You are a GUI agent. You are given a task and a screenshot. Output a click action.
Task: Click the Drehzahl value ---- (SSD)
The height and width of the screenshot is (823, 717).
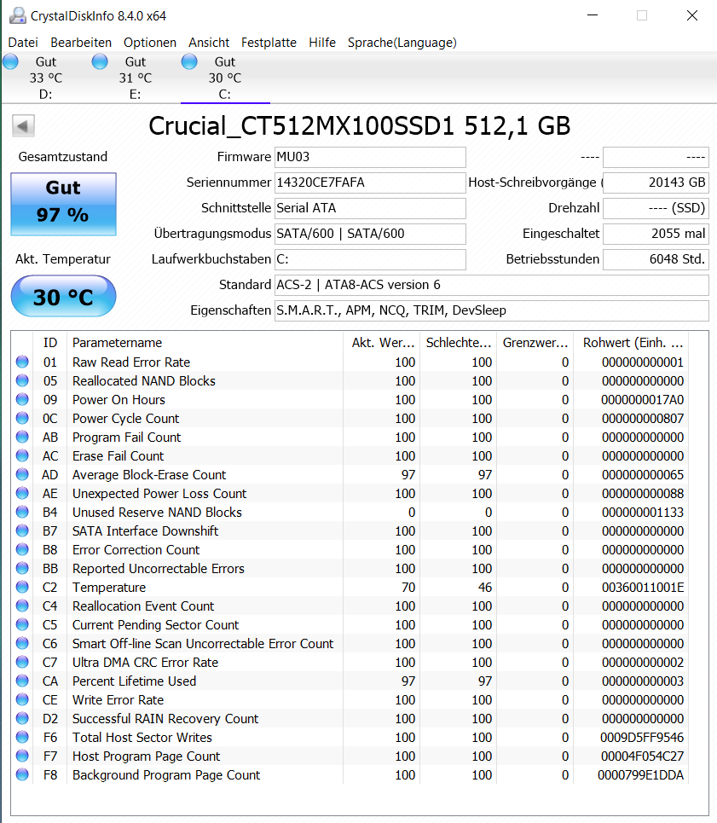coord(656,208)
